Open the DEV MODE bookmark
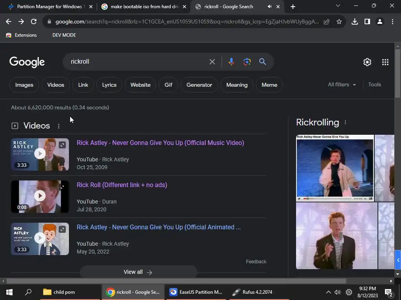The height and width of the screenshot is (300, 401). point(64,35)
